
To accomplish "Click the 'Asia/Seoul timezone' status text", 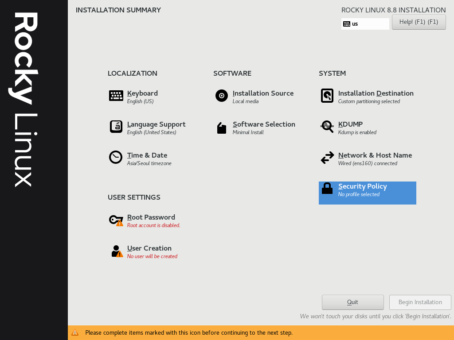I will [x=149, y=163].
